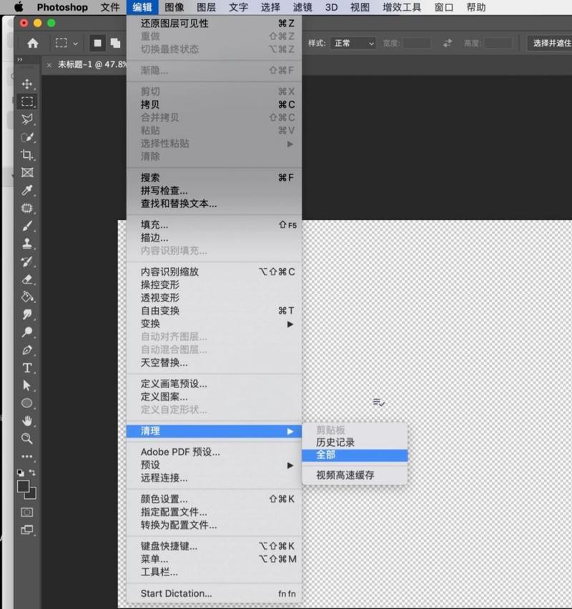
Task: Select the Paint Bucket tool
Action: click(27, 297)
